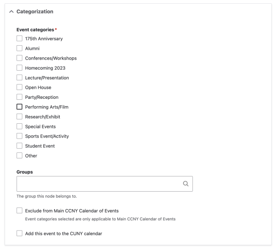This screenshot has width=277, height=248.
Task: Check the Other category box
Action: 19,156
